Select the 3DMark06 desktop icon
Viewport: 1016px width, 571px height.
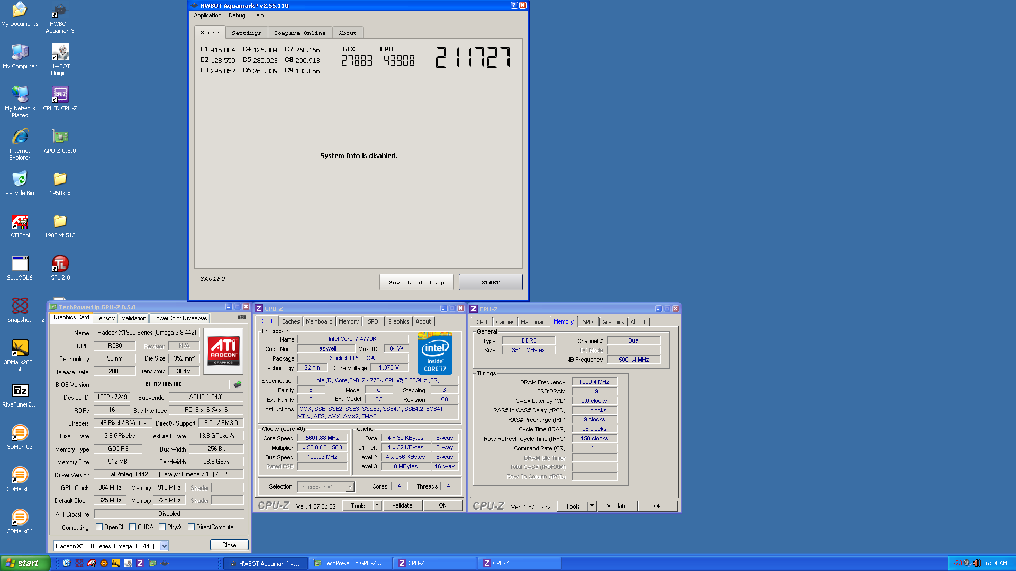[20, 522]
